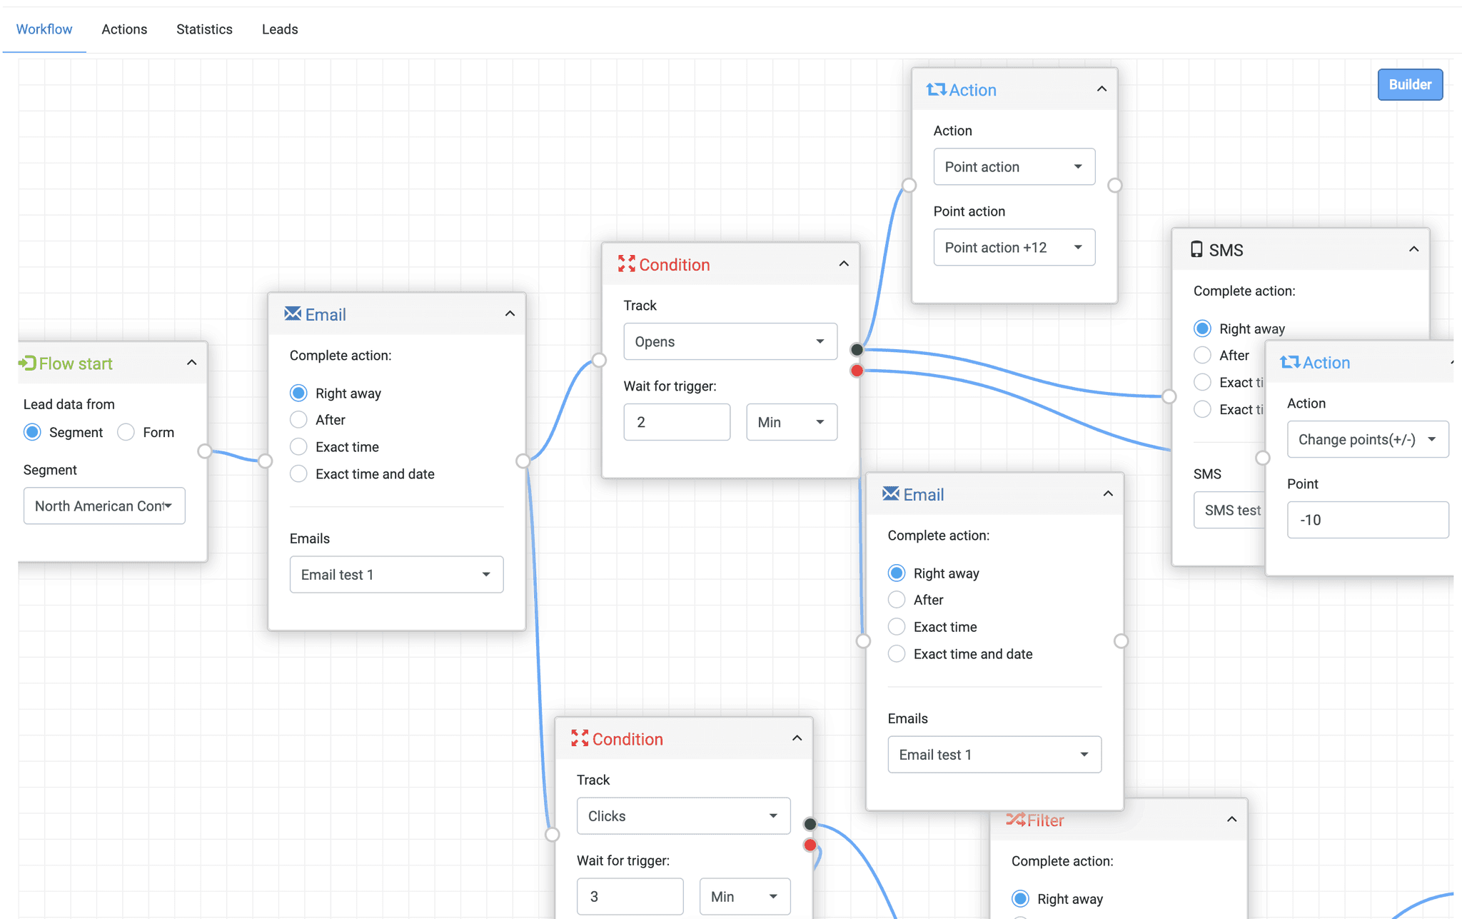Viewport: 1462px width, 919px height.
Task: Collapse the second Email node
Action: (1108, 493)
